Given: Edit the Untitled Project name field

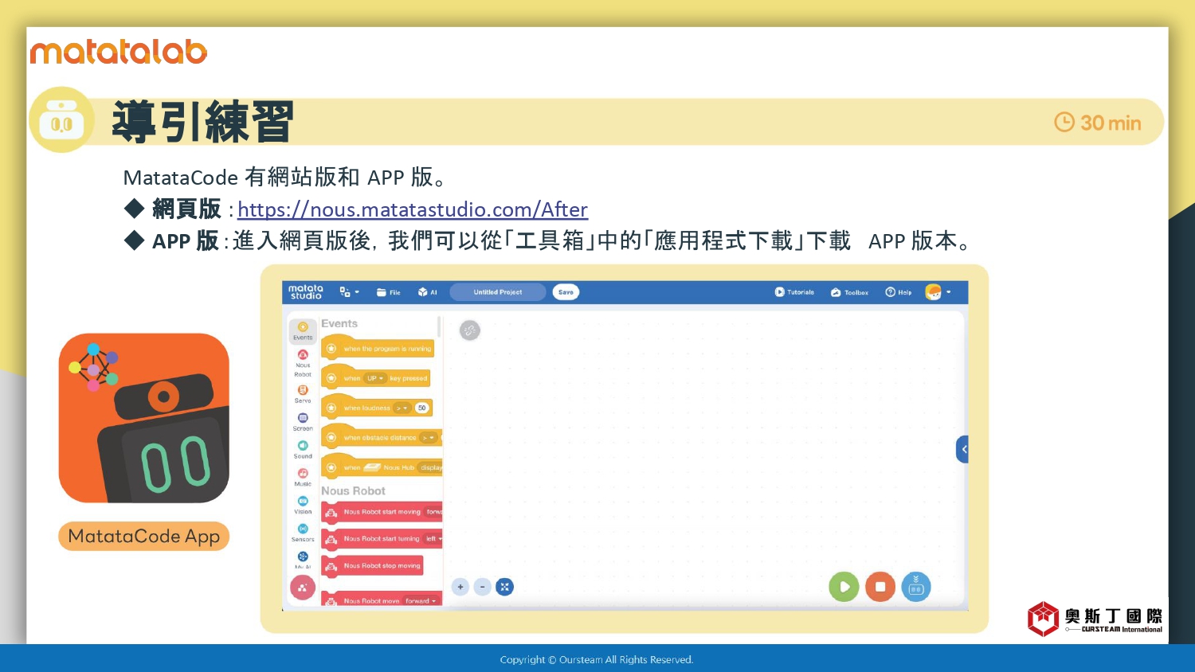Looking at the screenshot, I should coord(498,292).
